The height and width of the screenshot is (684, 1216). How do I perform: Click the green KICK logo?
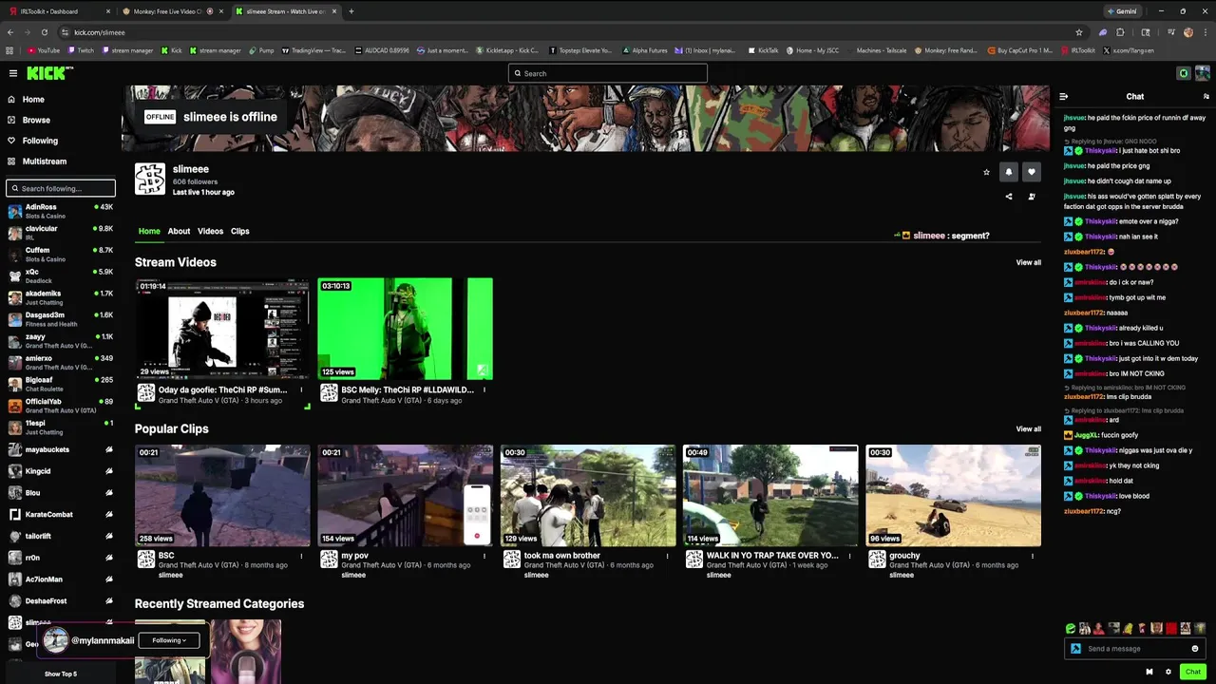(46, 73)
